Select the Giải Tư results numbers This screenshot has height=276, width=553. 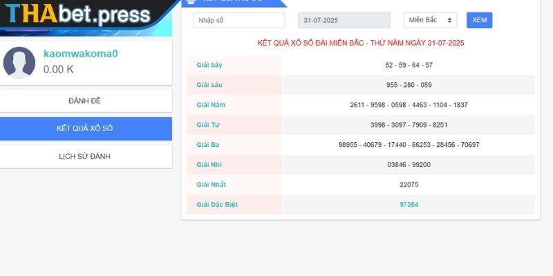409,125
